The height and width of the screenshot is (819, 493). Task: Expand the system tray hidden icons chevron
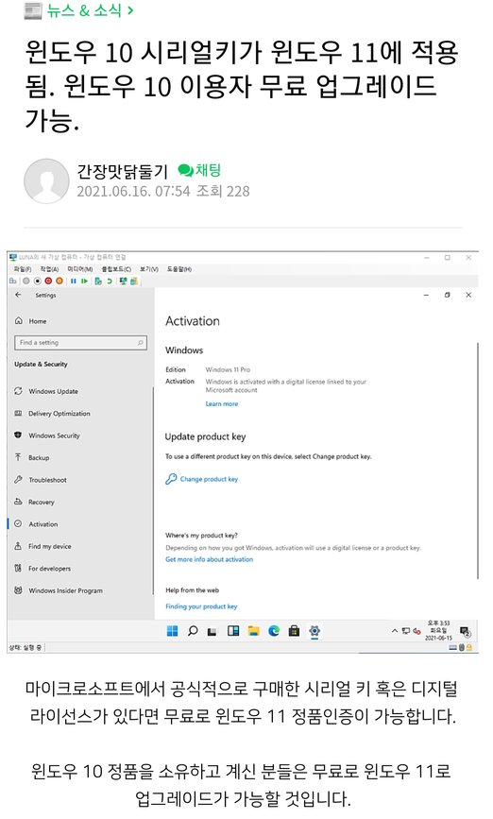pos(395,631)
